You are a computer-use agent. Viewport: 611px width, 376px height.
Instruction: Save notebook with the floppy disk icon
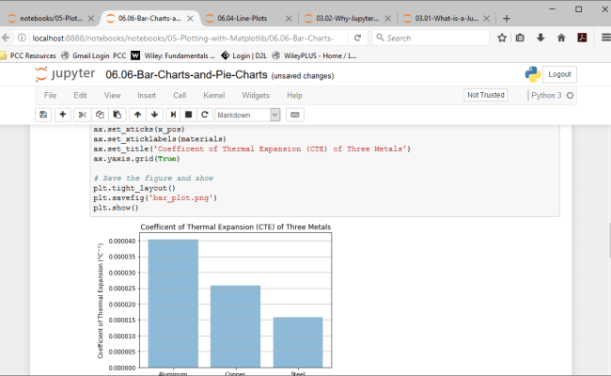(43, 115)
